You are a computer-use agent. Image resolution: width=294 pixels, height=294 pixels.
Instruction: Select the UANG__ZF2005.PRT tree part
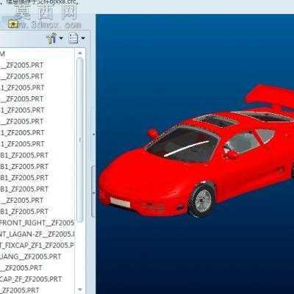31,257
